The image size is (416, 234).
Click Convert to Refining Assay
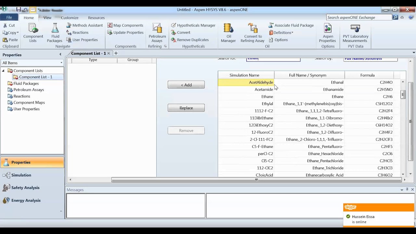(x=253, y=32)
